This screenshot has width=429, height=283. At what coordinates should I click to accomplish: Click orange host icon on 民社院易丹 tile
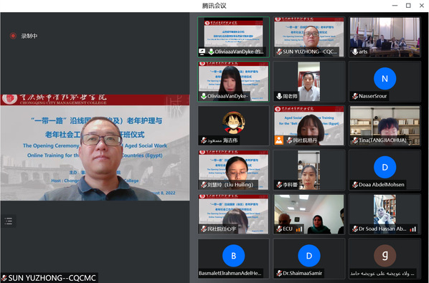(279, 140)
